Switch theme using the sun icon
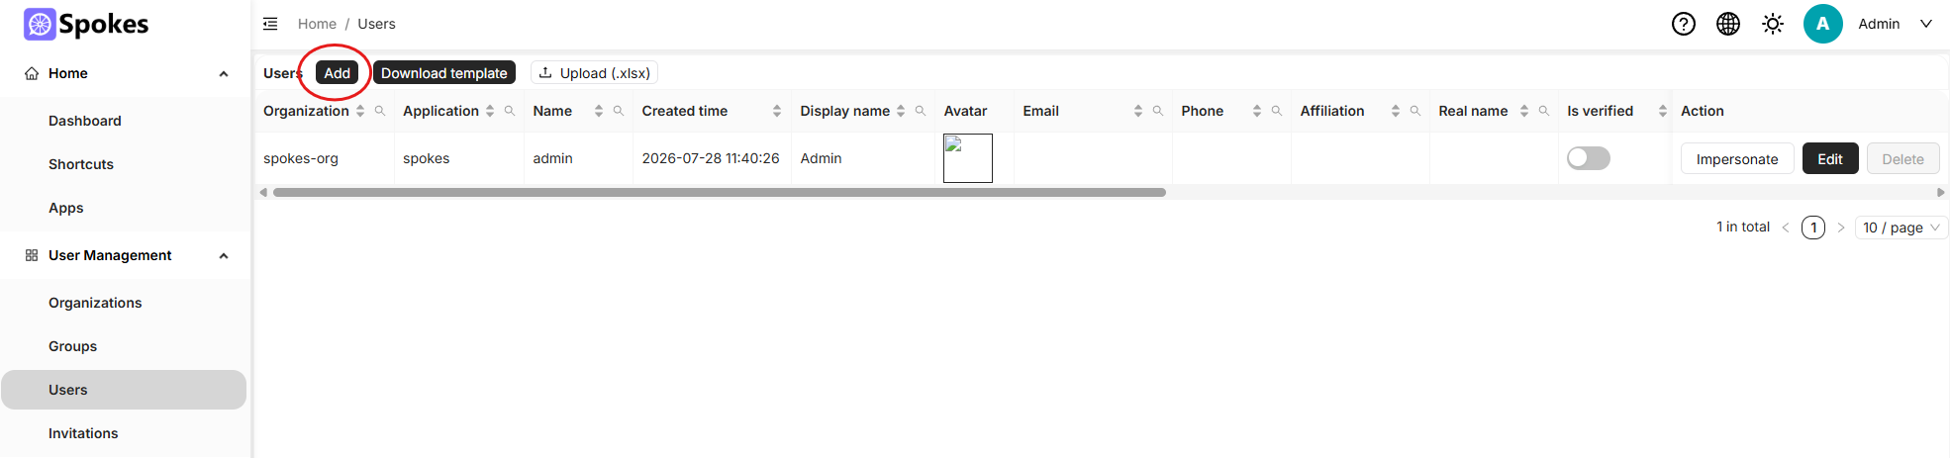The width and height of the screenshot is (1950, 458). click(1773, 24)
